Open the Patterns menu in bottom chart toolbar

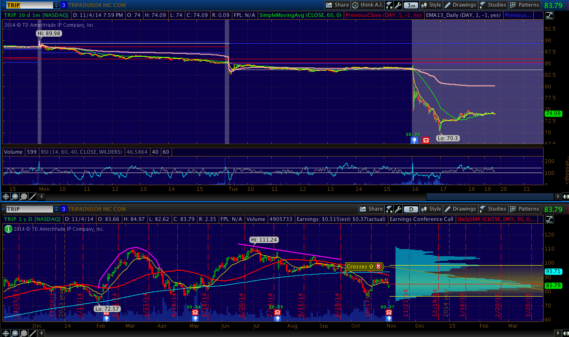(525, 209)
